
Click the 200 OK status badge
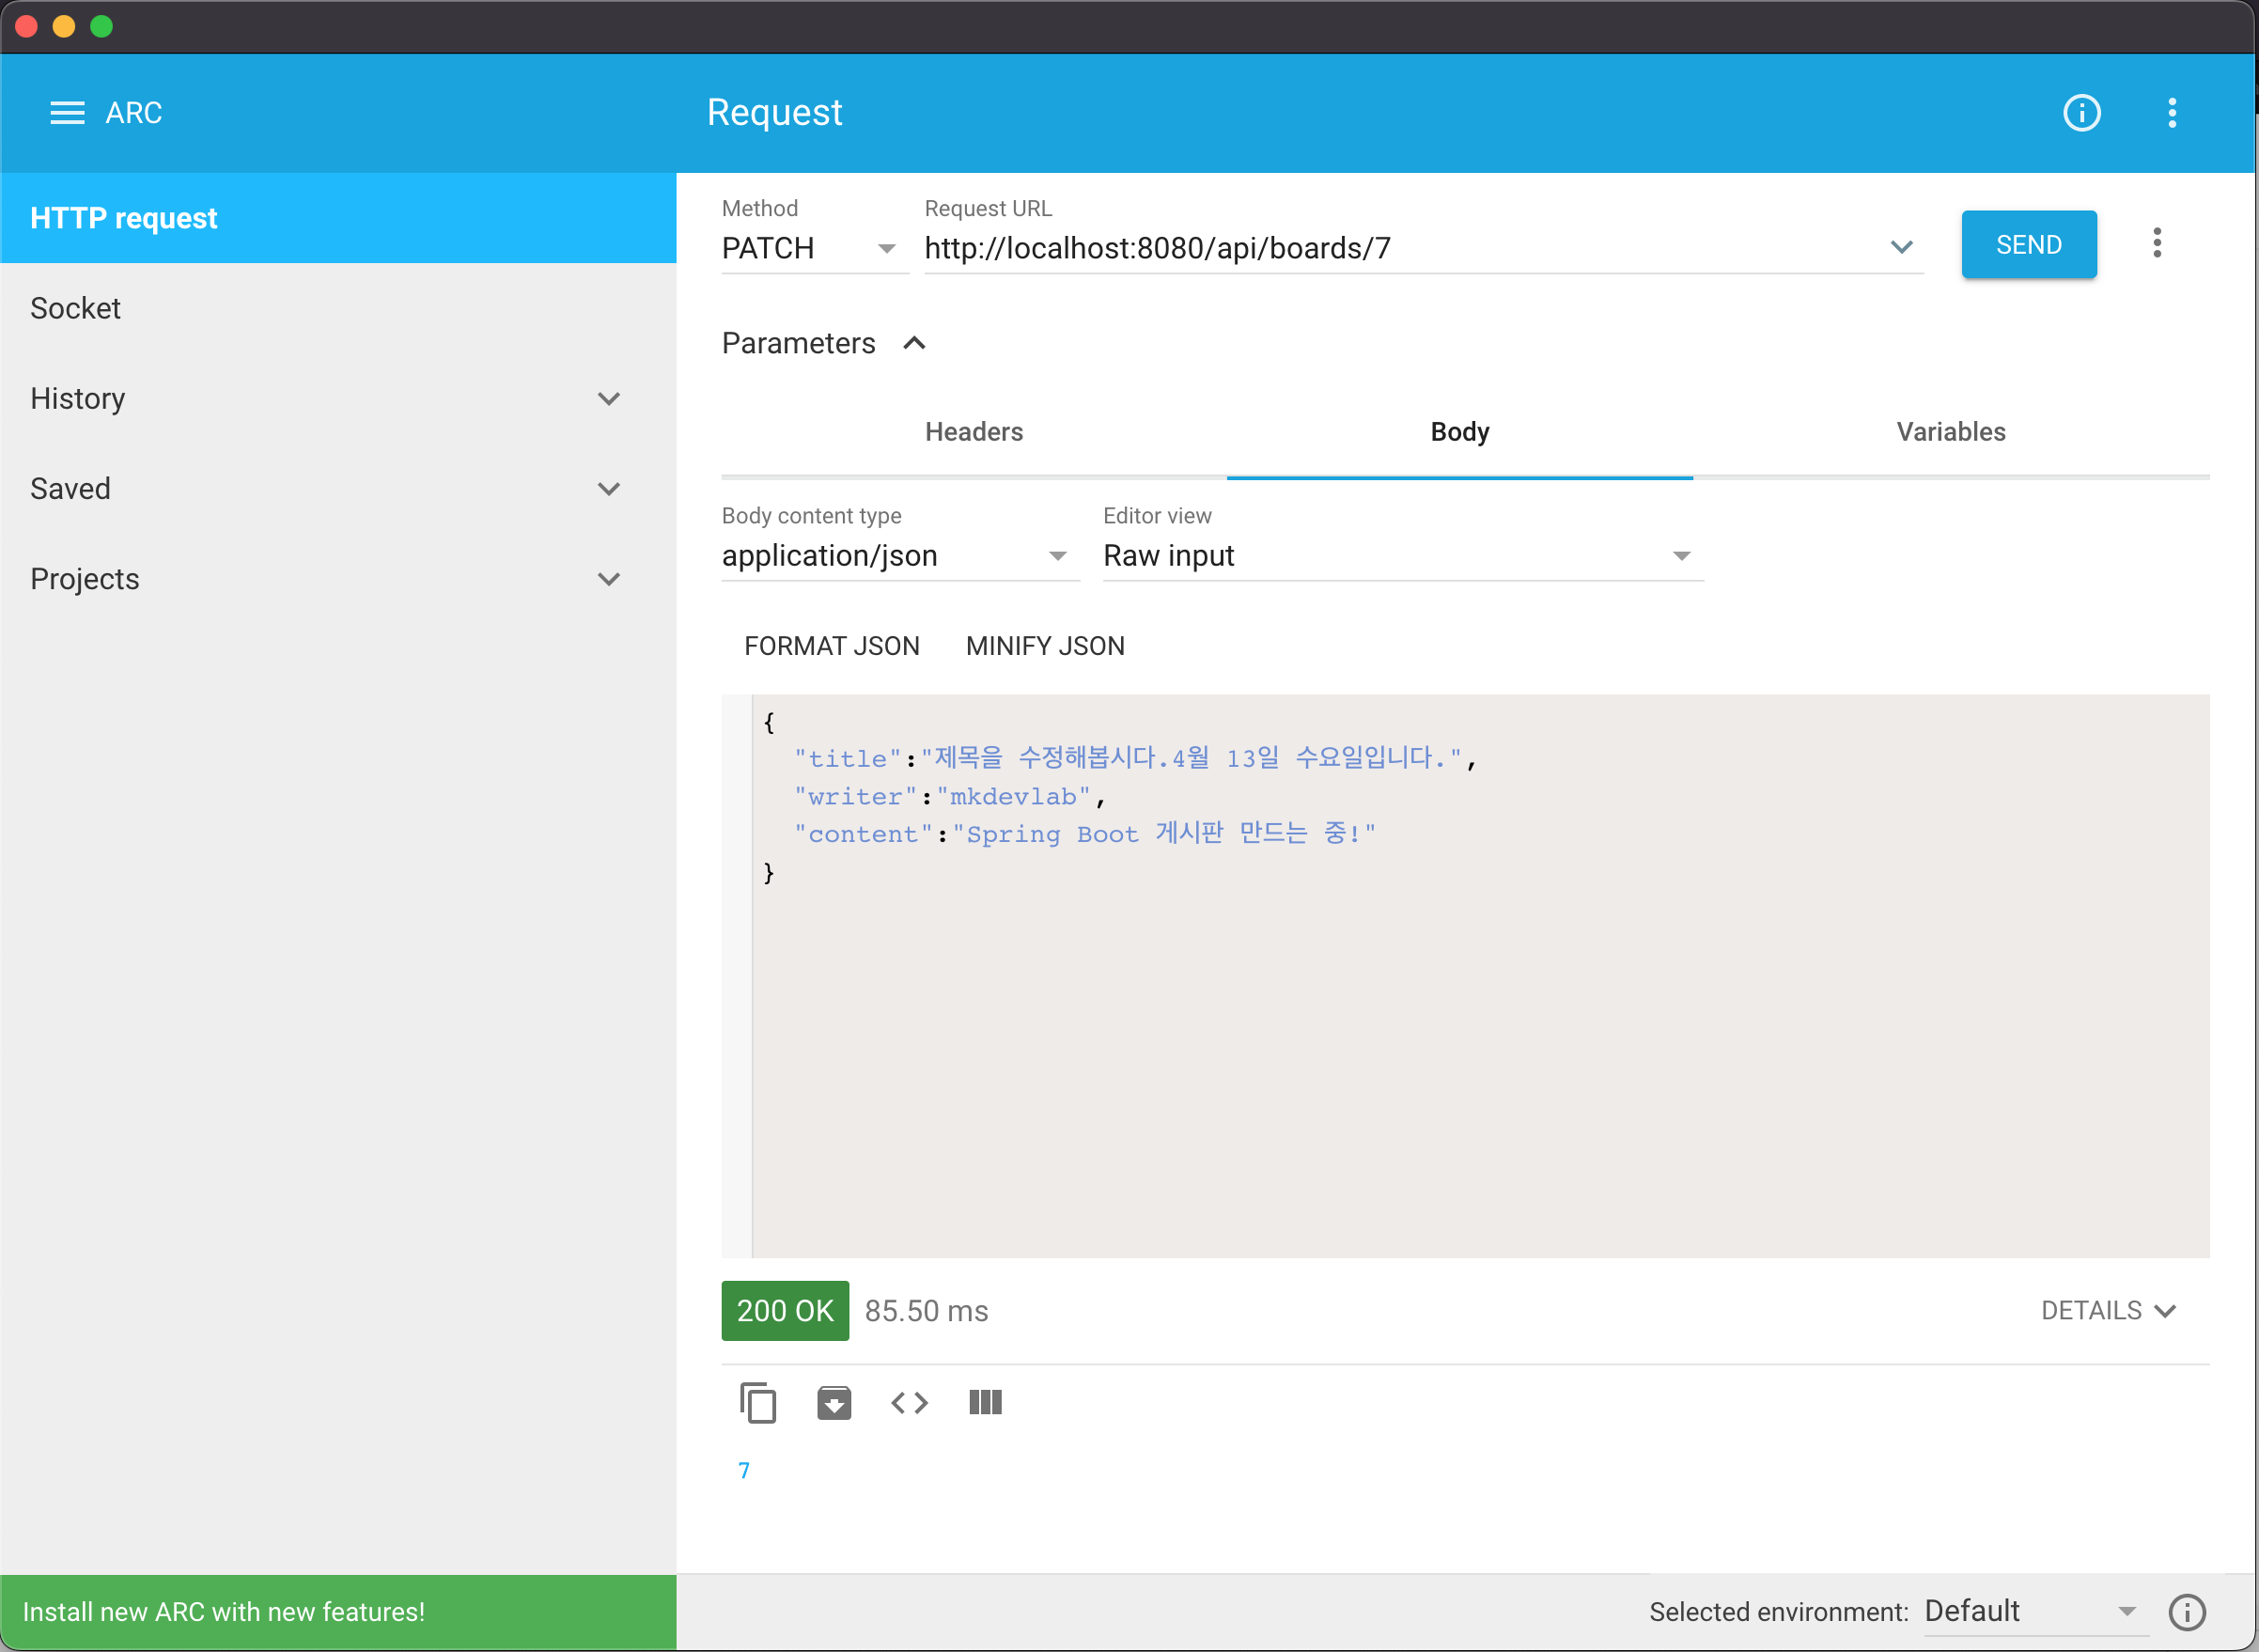click(x=785, y=1310)
